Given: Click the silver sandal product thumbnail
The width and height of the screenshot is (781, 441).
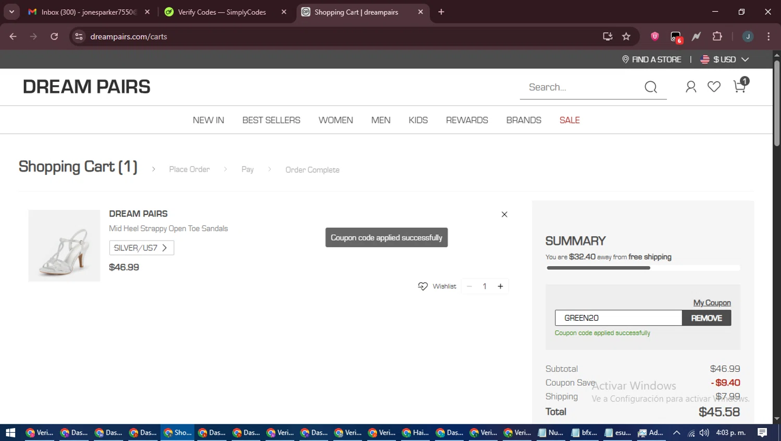Looking at the screenshot, I should click(64, 246).
